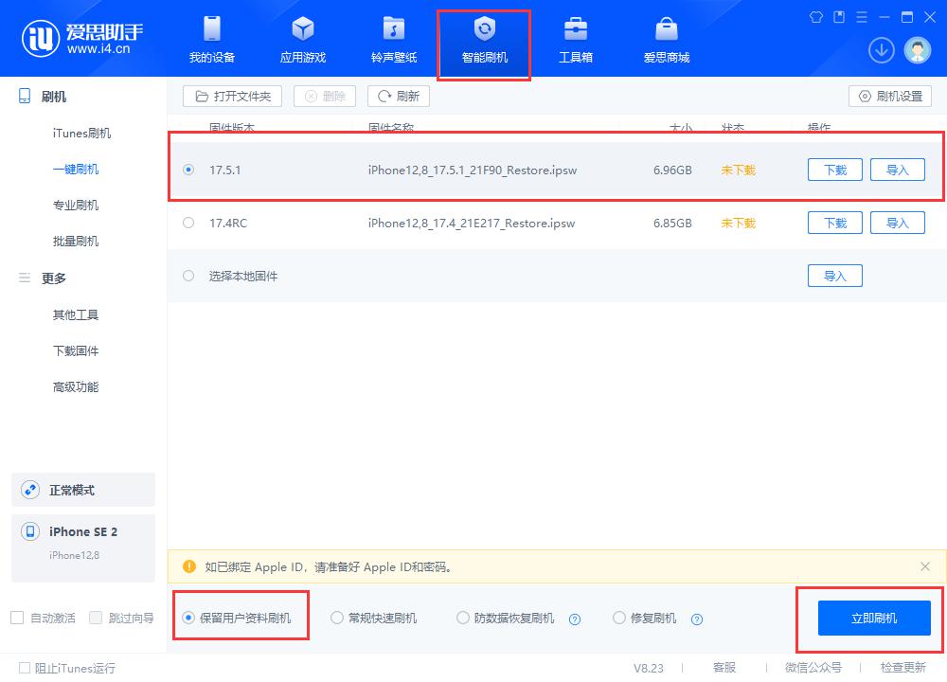Open the download manager icon
Screen dimensions: 947x682
pos(882,49)
